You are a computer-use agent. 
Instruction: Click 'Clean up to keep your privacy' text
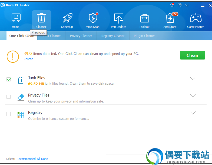click(66, 101)
